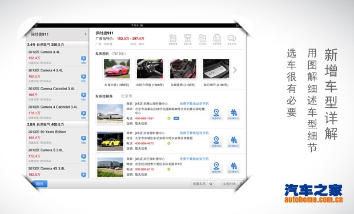354x214 pixels.
Task: Change dealer city from 北京市
Action: coord(126,96)
